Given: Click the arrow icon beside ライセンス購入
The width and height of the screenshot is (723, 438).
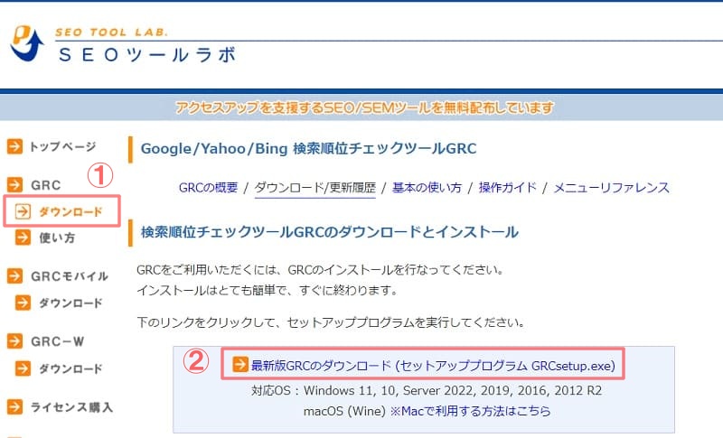Looking at the screenshot, I should [14, 406].
